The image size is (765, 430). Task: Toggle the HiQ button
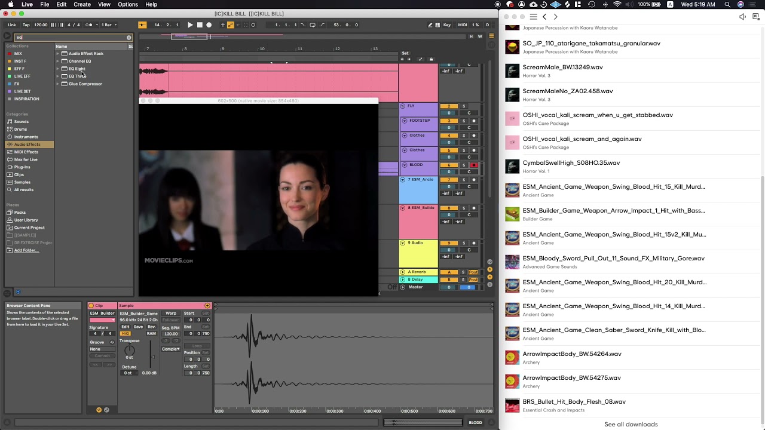tap(125, 334)
